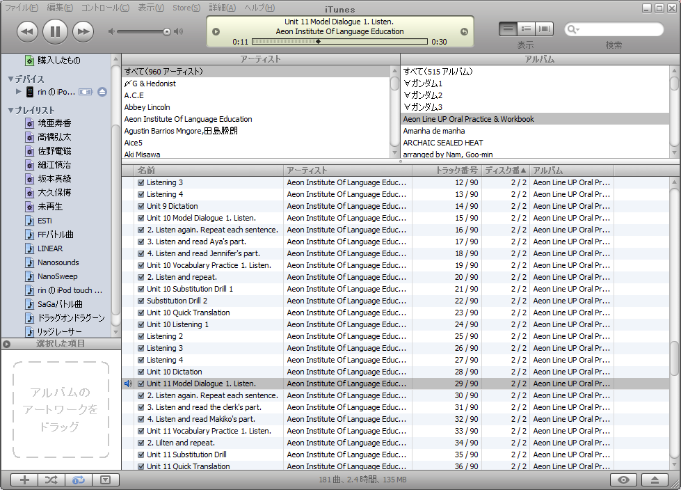Uncheck the Unit 10 Quick Translation checkbox
This screenshot has height=490, width=681.
point(141,313)
